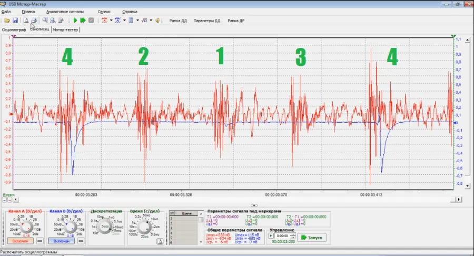The width and height of the screenshot is (474, 256).
Task: Select row 1 in the marker table
Action: 183,218
